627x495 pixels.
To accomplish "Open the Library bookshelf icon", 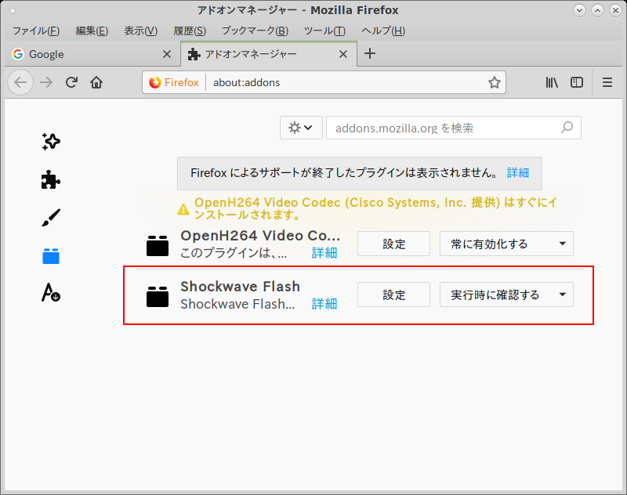I will (552, 82).
